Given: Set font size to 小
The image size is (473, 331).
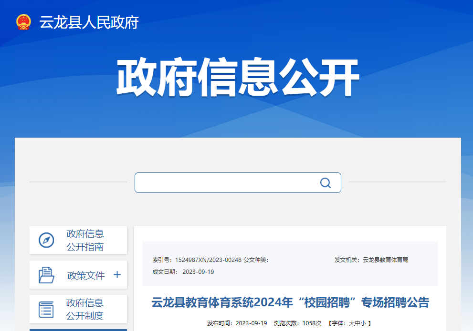Looking at the screenshot, I should (x=363, y=323).
